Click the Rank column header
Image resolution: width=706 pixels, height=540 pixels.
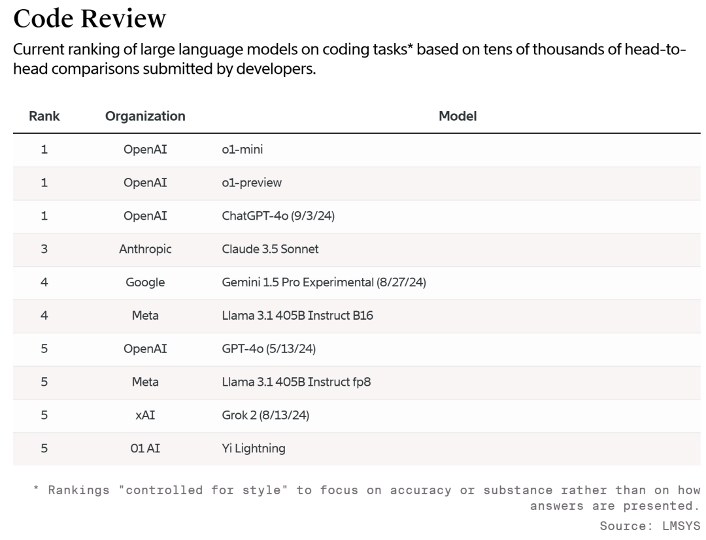[x=44, y=116]
